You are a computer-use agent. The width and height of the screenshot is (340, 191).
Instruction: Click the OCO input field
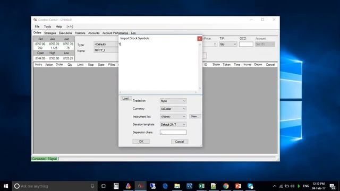pos(246,44)
